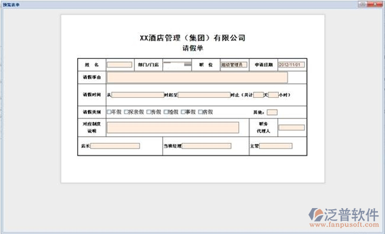The image size is (385, 234).
Task: Click the 对应制度说明 policy description box
Action: [173, 128]
